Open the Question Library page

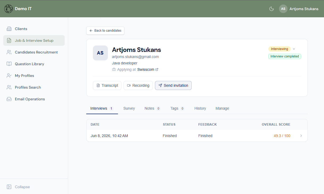pos(34,64)
